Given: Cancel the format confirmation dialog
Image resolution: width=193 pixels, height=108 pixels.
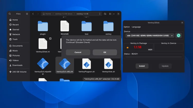Looking at the screenshot, I should pos(78,52).
